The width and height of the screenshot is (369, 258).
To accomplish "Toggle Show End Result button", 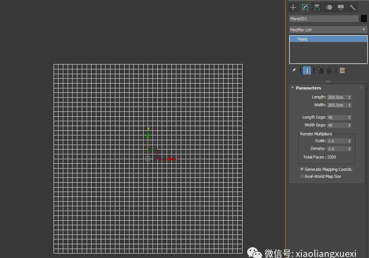I will [x=307, y=70].
